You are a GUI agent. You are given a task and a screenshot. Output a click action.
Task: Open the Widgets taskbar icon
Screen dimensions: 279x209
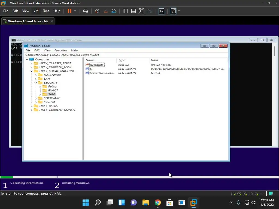[x=122, y=202]
